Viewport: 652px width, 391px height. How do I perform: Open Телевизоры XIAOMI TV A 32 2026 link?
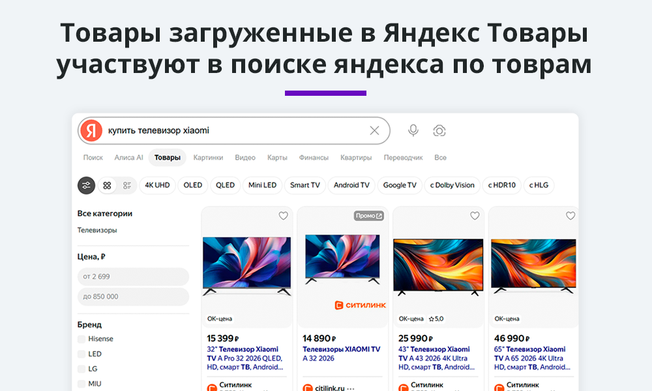click(x=342, y=354)
